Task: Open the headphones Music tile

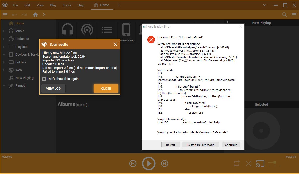Action: pos(68,29)
